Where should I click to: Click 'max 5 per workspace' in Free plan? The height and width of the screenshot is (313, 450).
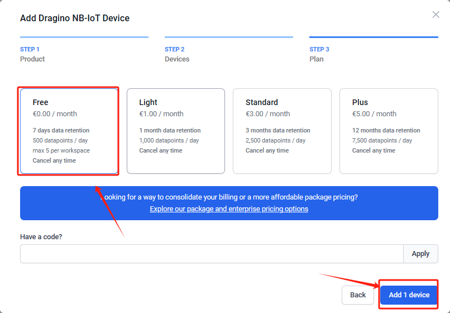click(61, 150)
